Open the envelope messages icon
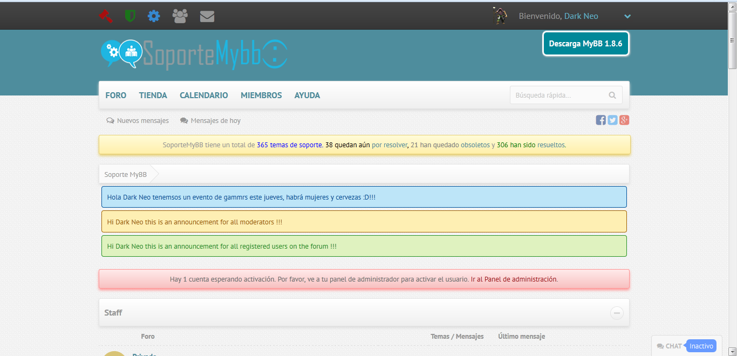The width and height of the screenshot is (737, 356). click(207, 17)
